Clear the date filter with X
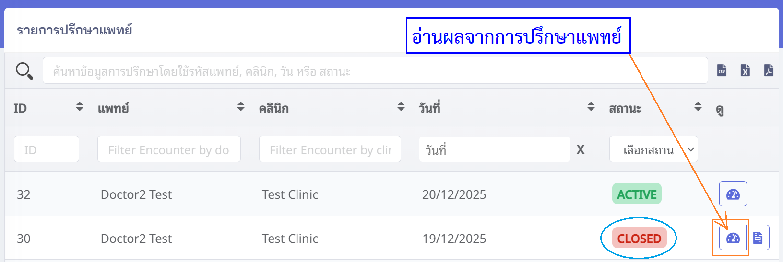The image size is (783, 262). coord(581,150)
